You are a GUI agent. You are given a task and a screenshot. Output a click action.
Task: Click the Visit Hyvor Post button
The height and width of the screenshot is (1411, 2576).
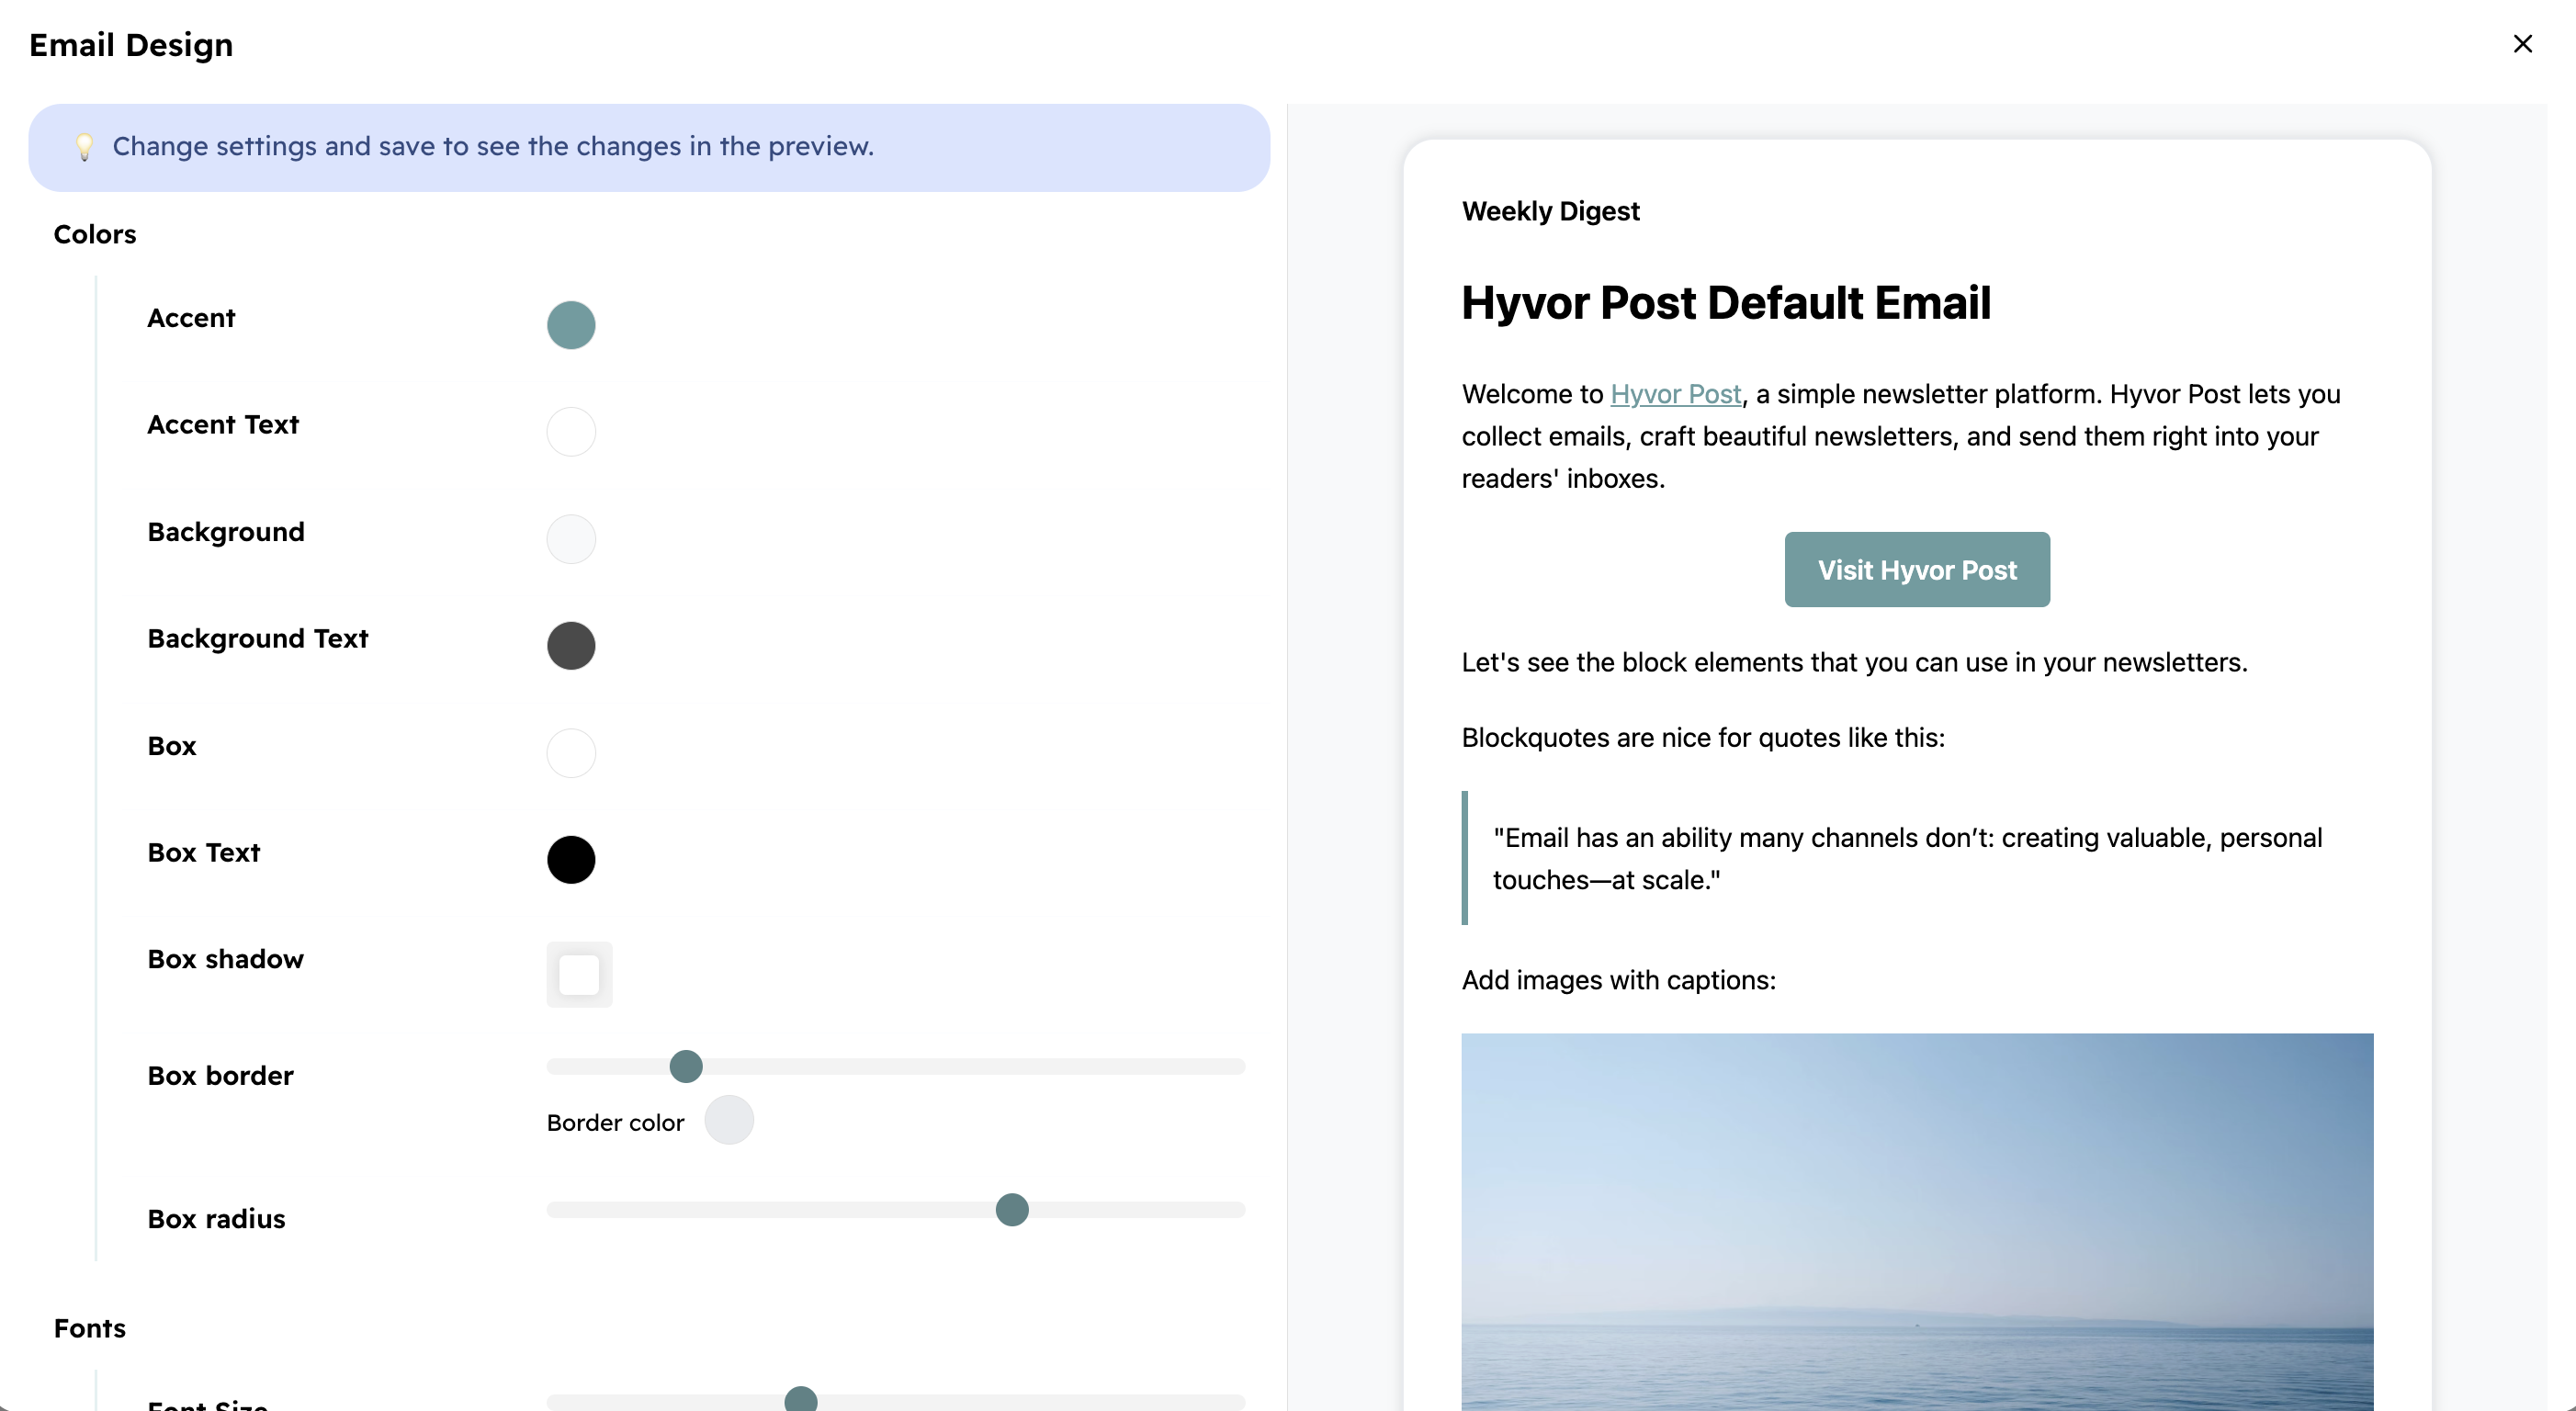click(x=1916, y=569)
